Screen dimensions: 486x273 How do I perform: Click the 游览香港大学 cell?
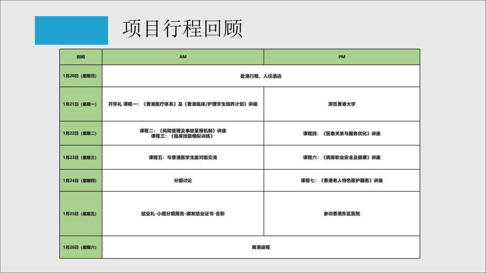pyautogui.click(x=342, y=104)
